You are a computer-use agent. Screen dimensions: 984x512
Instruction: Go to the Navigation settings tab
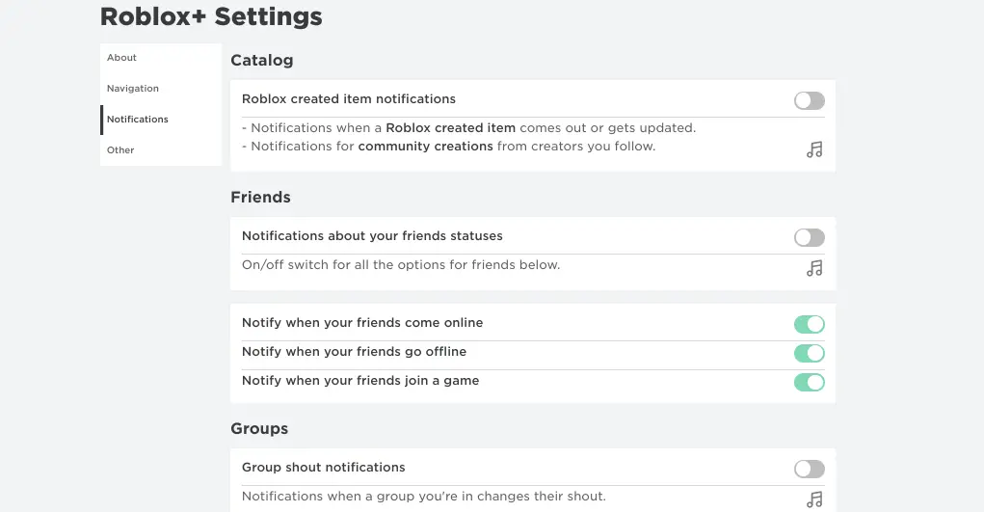133,89
